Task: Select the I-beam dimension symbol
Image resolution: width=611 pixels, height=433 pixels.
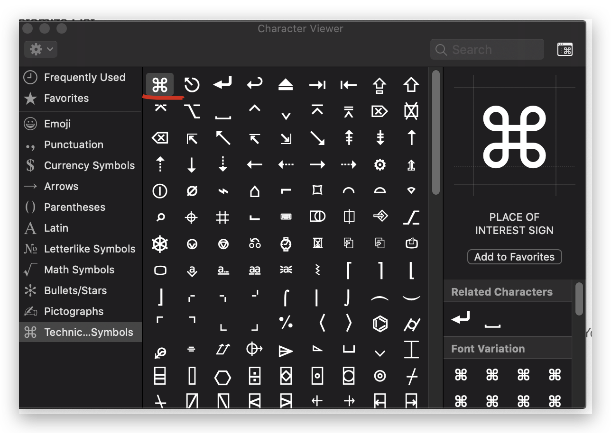Action: pyautogui.click(x=411, y=350)
